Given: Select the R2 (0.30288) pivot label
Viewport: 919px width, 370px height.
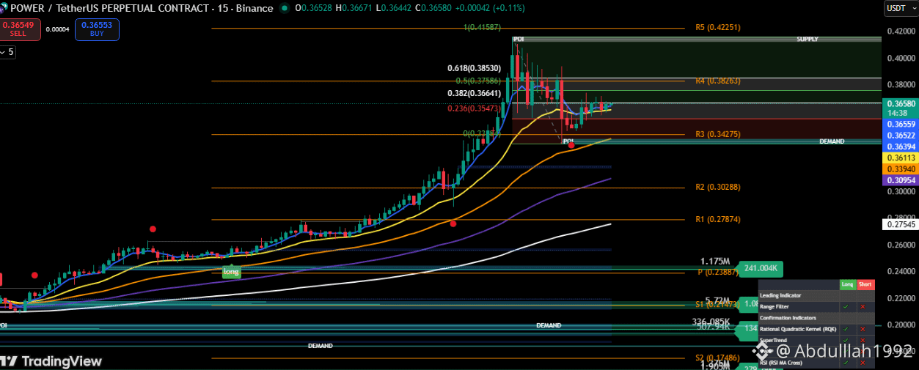Looking at the screenshot, I should pyautogui.click(x=718, y=187).
